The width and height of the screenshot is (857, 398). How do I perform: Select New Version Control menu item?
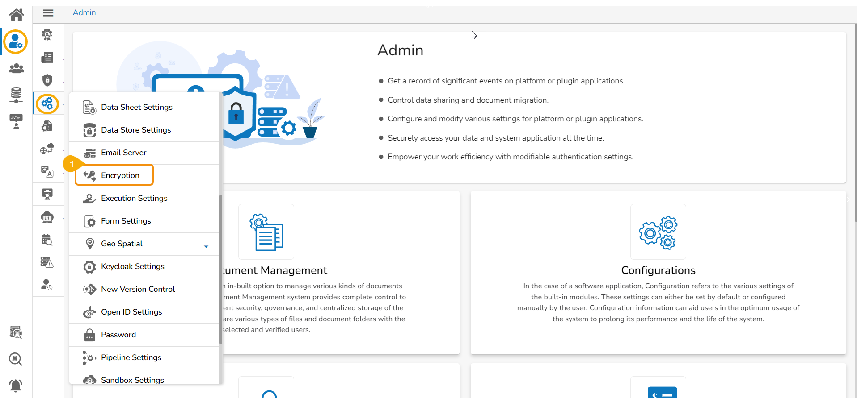144,289
